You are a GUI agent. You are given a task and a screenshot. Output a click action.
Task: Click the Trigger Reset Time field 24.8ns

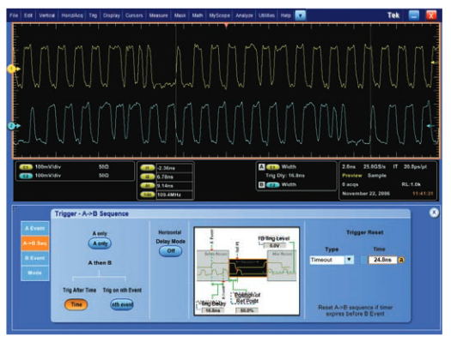tap(382, 260)
